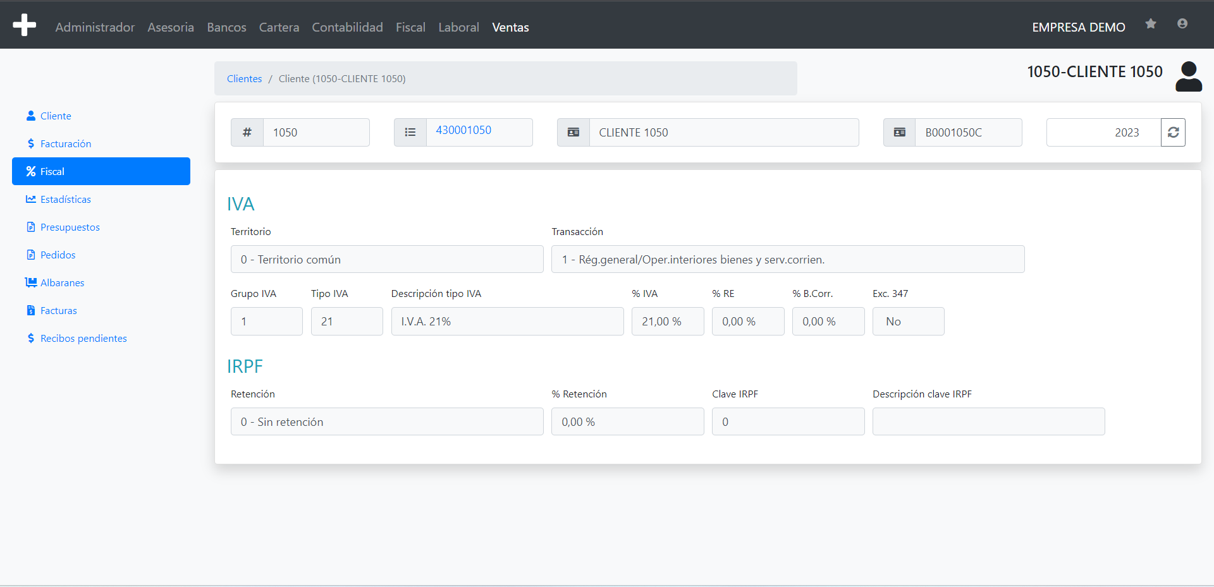Open the Administrador menu
This screenshot has width=1214, height=587.
click(95, 27)
